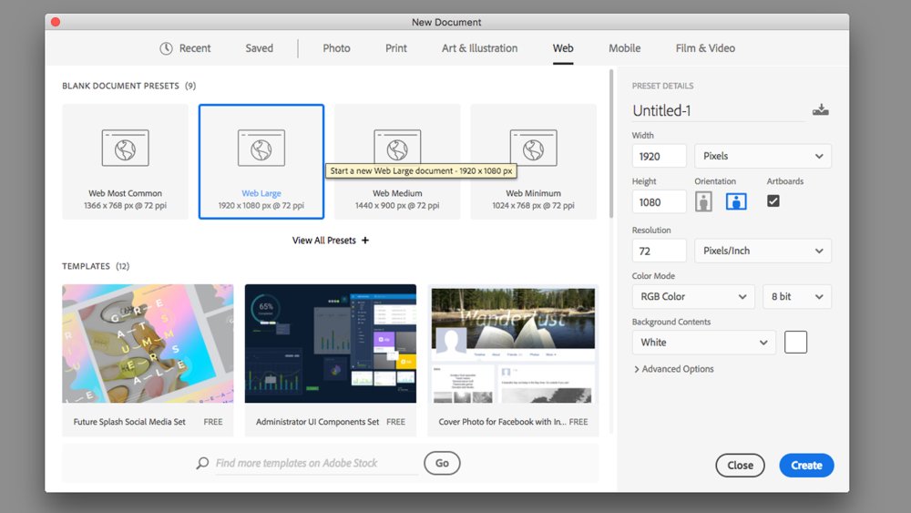Click the clock icon beside Recent

tap(166, 48)
